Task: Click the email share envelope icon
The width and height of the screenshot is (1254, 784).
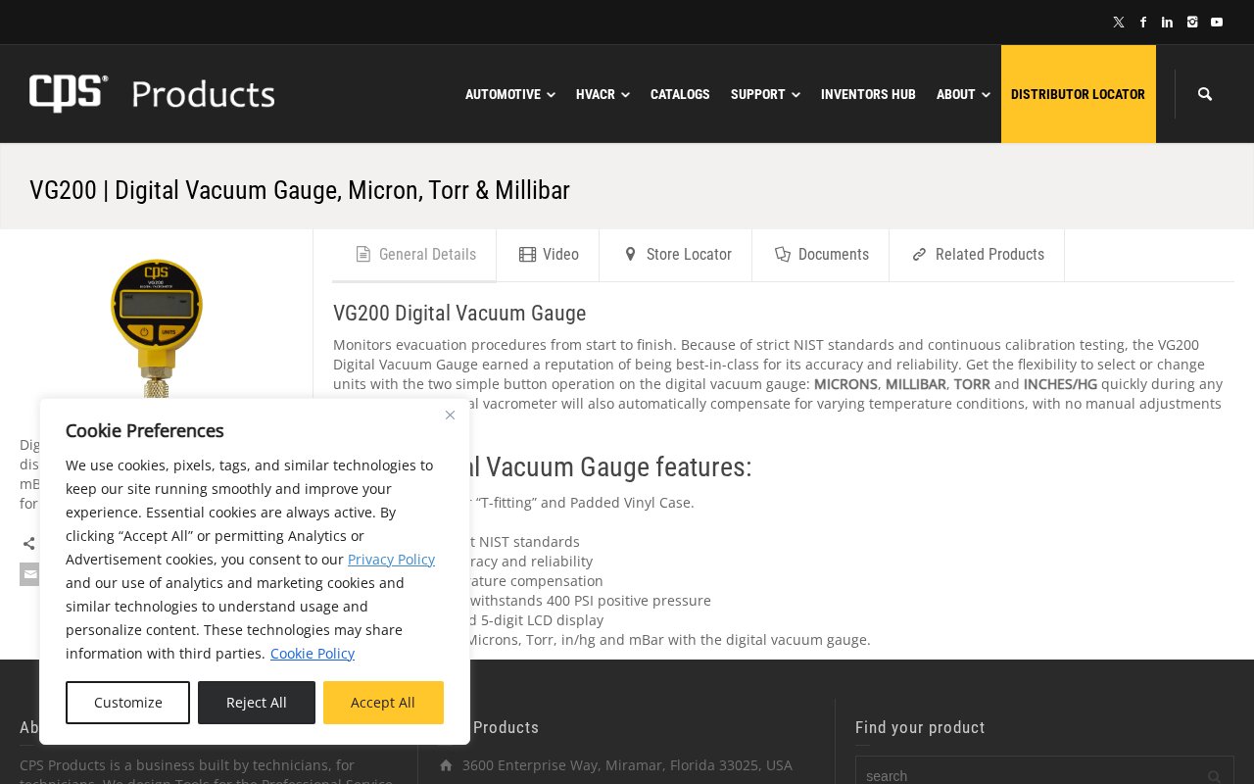Action: point(30,574)
